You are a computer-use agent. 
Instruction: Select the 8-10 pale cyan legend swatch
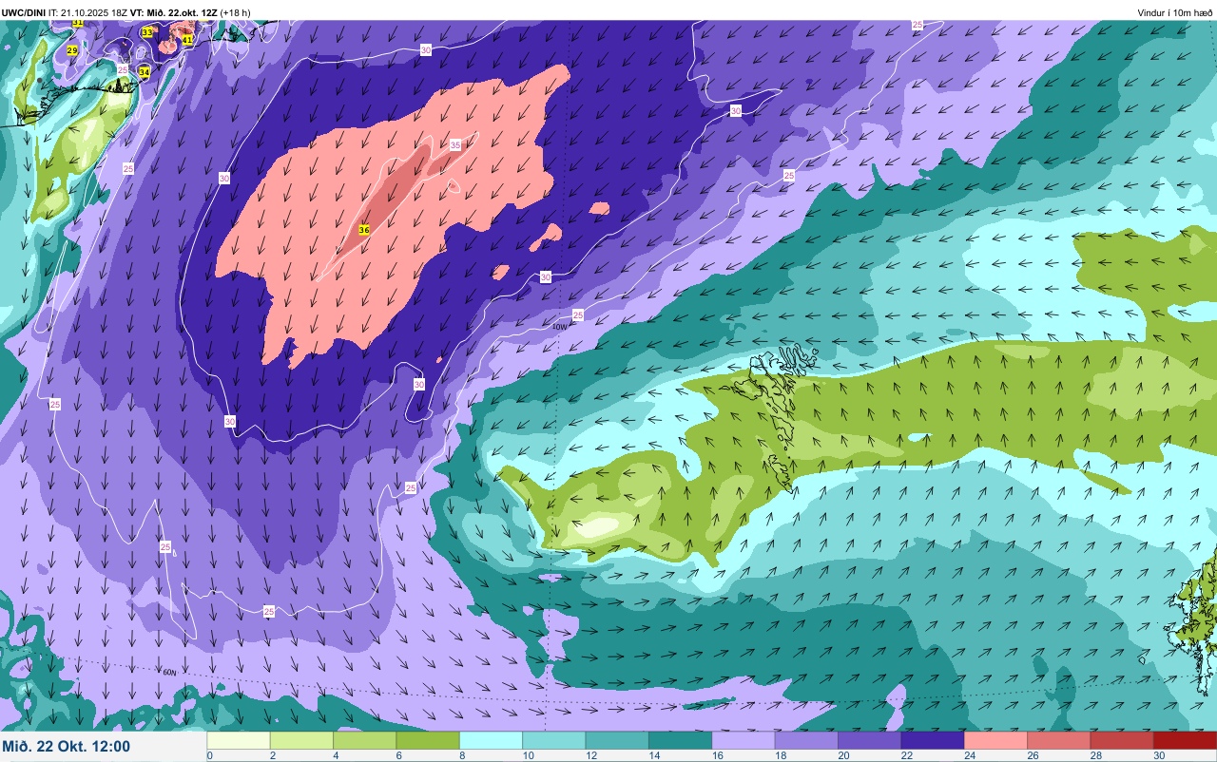[491, 740]
